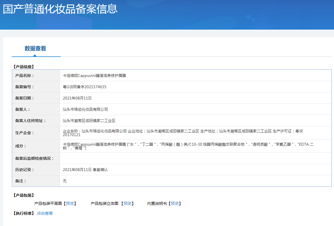Screen dimensions: 334x226
Task: Click the filing number 粤G妆网备字2021574635
Action: coord(85,87)
